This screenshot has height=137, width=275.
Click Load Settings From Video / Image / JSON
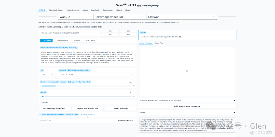pos(59,114)
